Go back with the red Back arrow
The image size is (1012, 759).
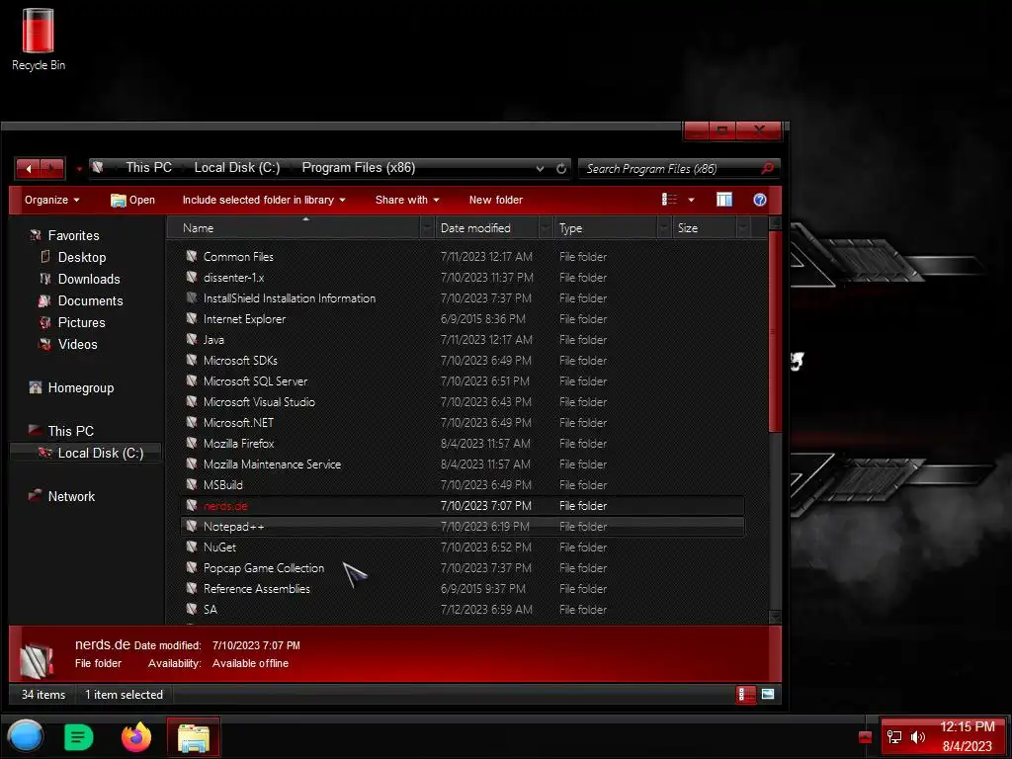click(x=28, y=168)
